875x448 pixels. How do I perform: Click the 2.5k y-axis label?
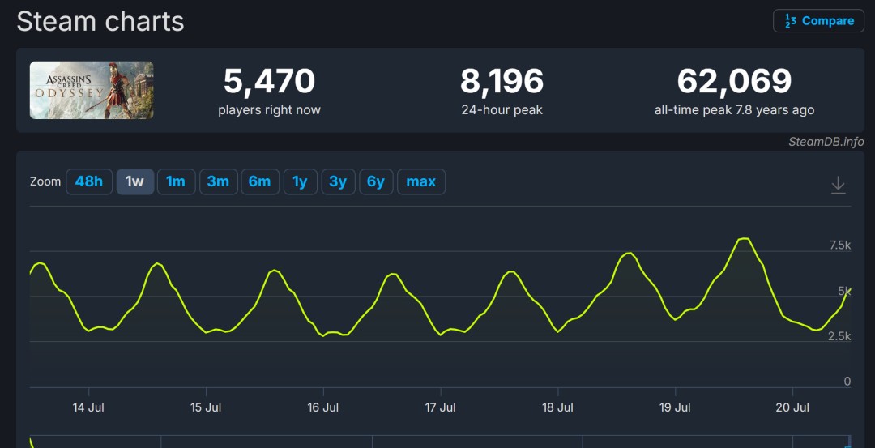(840, 336)
